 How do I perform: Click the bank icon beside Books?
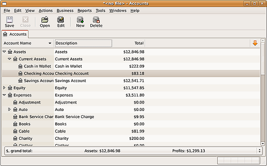pos(15,124)
